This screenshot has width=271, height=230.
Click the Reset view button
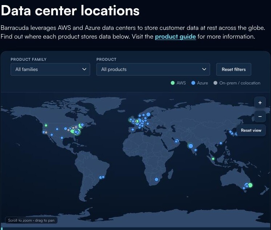click(251, 130)
